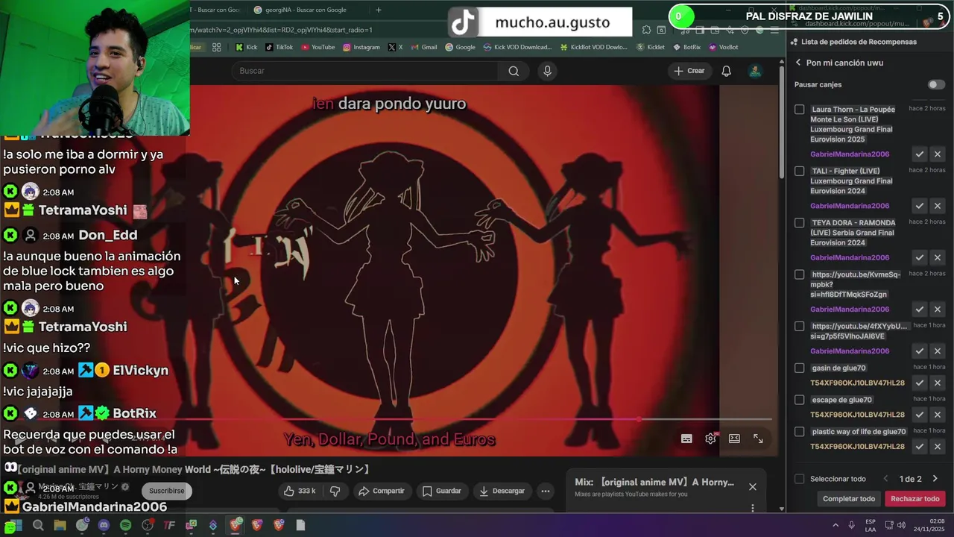This screenshot has width=954, height=537.
Task: Check the escape de glue70 checkbox
Action: (x=799, y=400)
